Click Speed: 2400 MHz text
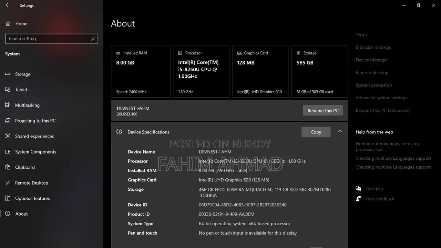Screen dimensions: 441x248 click(131, 92)
